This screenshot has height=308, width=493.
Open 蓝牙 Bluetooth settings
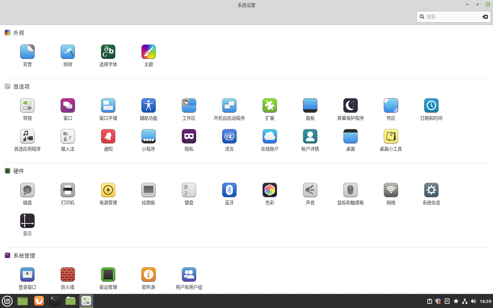tap(229, 194)
